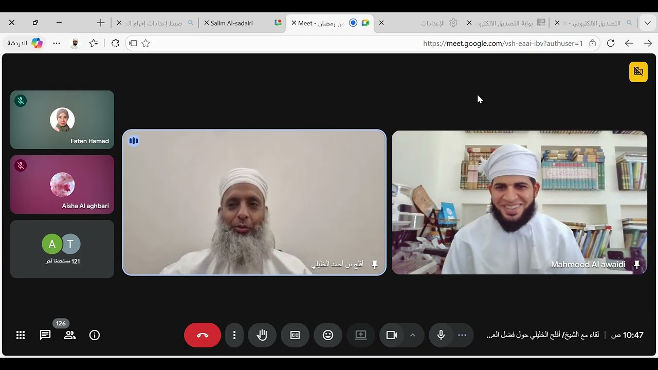658x370 pixels.
Task: Add page to favorites star in address bar
Action: (x=145, y=43)
